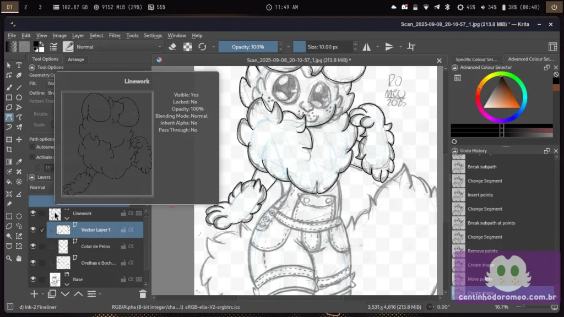
Task: Select the Freehand Brush tool
Action: tap(9, 88)
